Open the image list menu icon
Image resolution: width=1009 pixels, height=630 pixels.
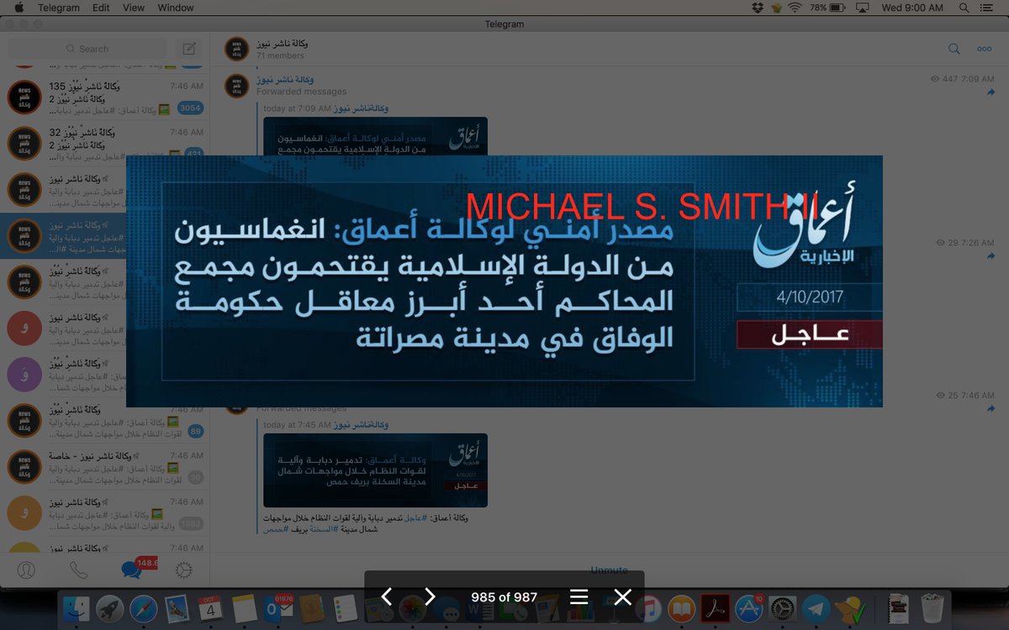point(578,597)
